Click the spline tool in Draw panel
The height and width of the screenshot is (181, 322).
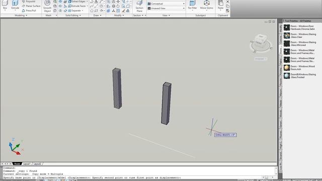92,6
